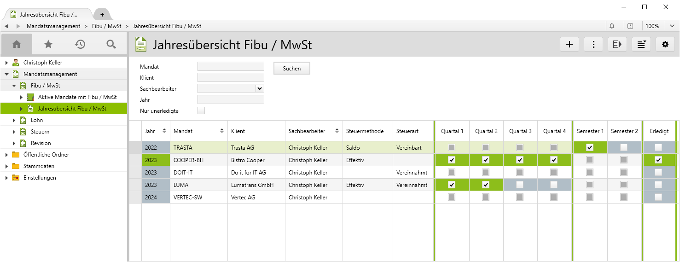Screen dimensions: 680x262
Task: Click the notification bell icon
Action: 612,26
